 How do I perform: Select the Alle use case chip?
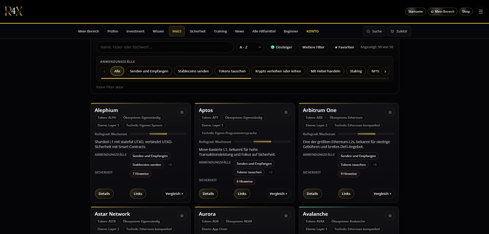click(117, 71)
